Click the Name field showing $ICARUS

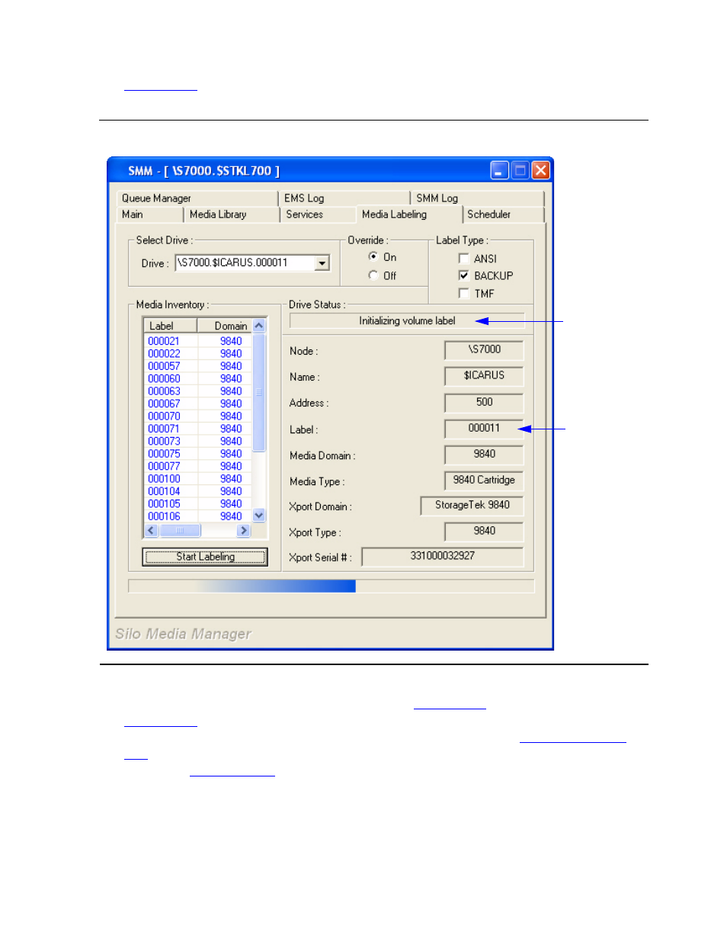click(x=484, y=375)
